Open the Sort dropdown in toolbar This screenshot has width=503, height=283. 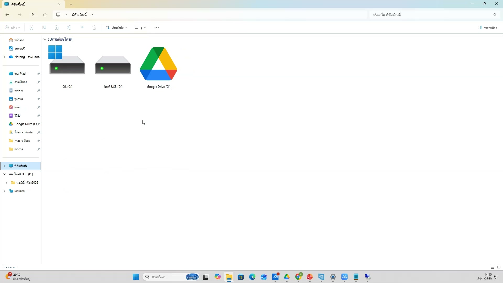click(116, 28)
